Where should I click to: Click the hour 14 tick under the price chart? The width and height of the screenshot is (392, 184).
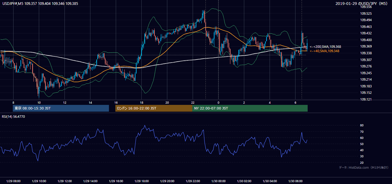(x=90, y=102)
